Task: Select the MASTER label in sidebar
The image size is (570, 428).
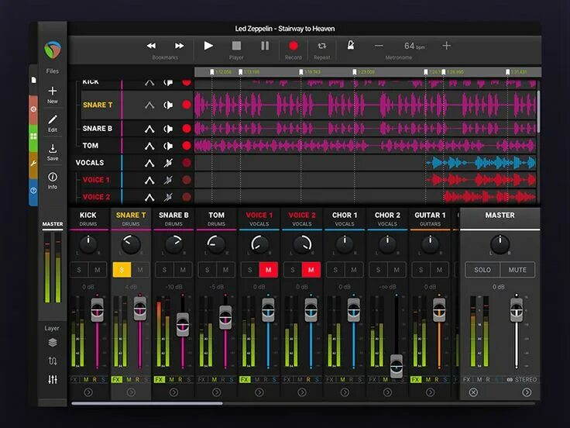Action: pyautogui.click(x=53, y=224)
